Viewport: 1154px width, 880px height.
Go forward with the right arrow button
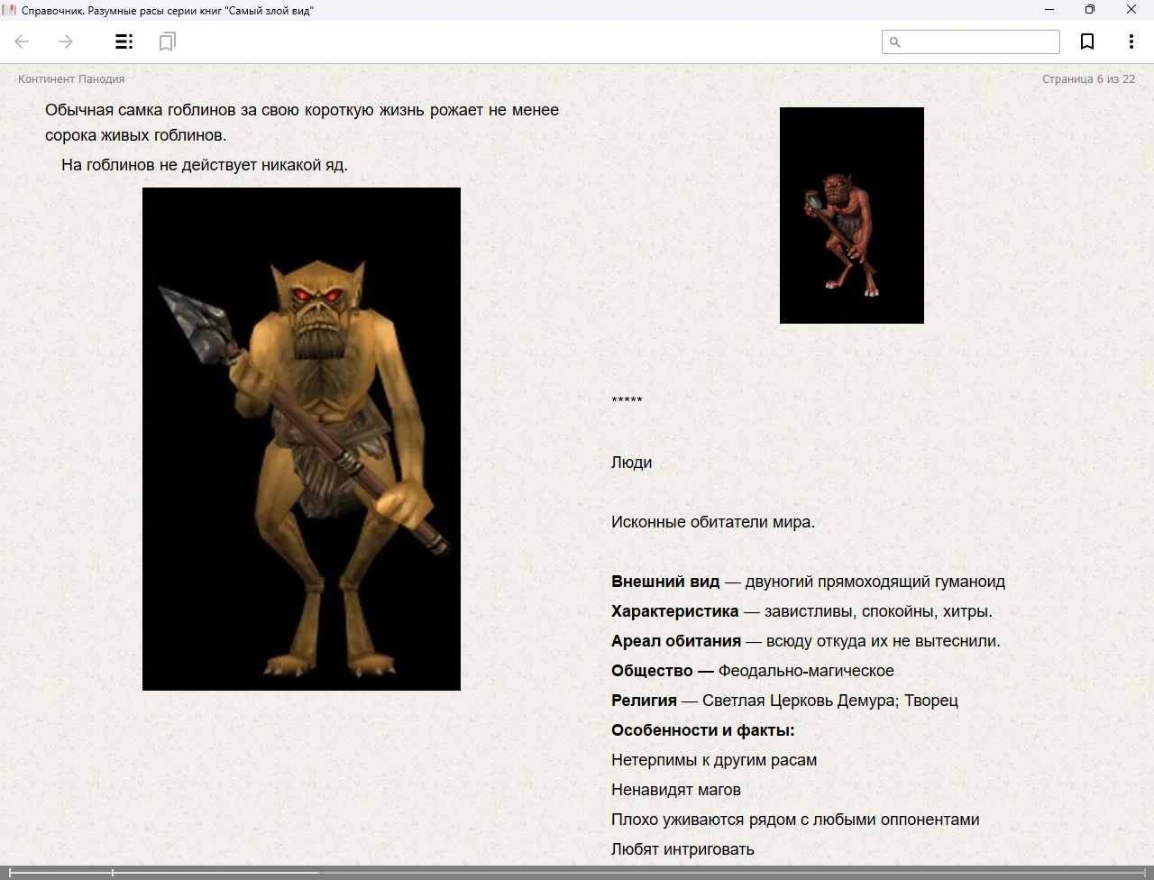[x=66, y=41]
